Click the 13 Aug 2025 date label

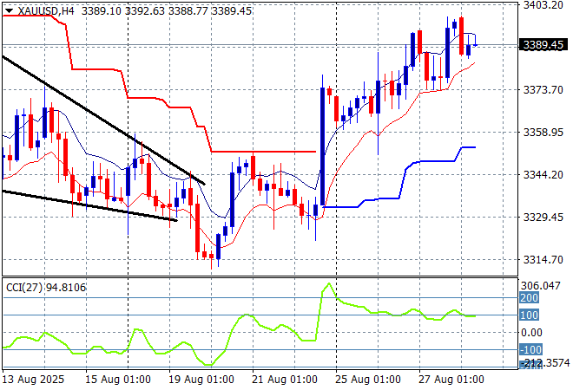click(x=33, y=380)
